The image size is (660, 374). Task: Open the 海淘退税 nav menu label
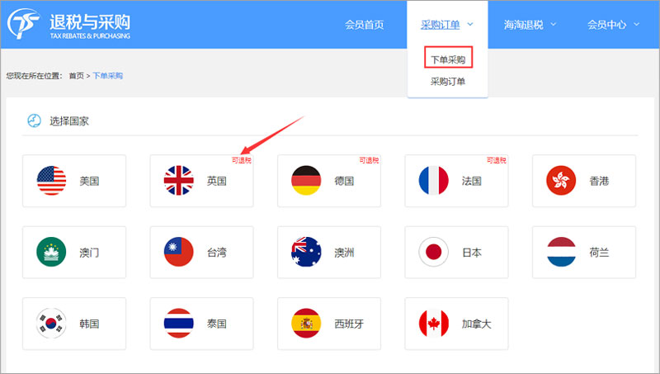524,25
